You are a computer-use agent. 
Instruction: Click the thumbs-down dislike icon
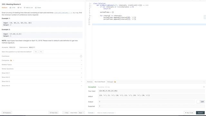click(18, 8)
